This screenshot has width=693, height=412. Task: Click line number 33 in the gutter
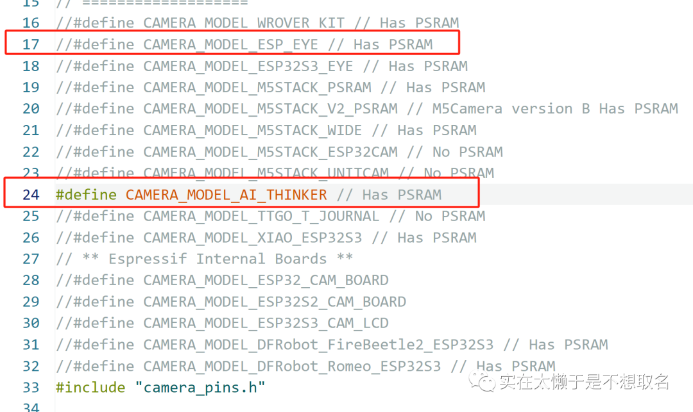pos(31,388)
